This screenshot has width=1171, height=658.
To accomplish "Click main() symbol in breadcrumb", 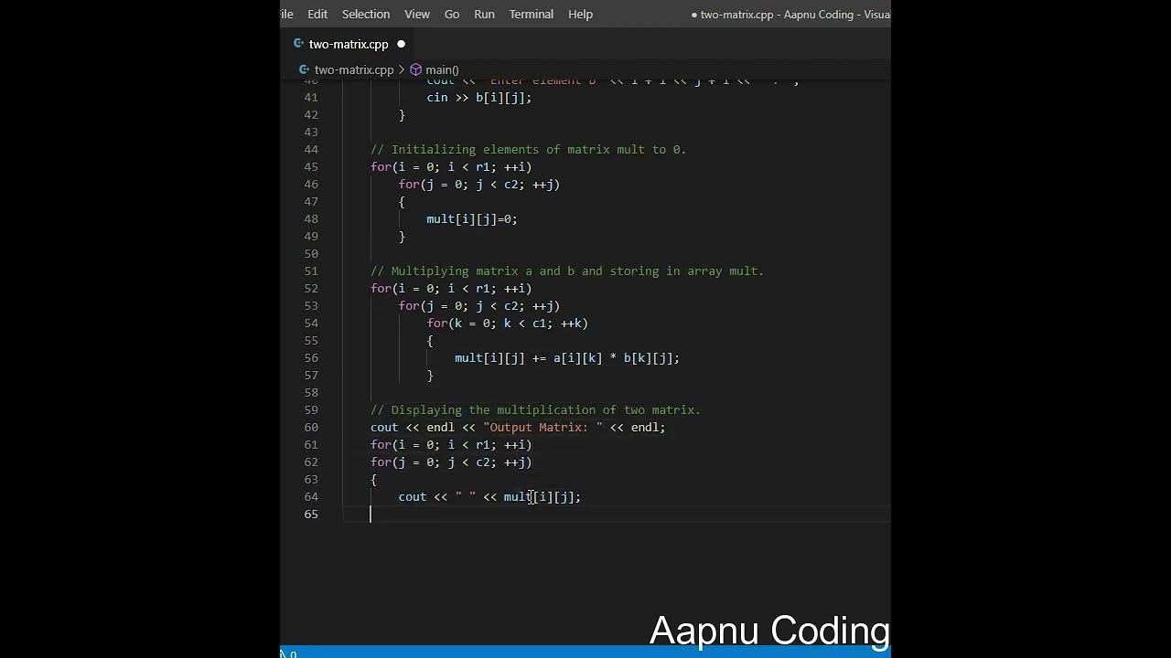I will tap(442, 69).
